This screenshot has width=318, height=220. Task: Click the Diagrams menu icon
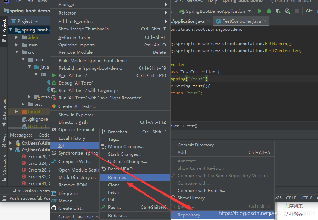[54, 193]
